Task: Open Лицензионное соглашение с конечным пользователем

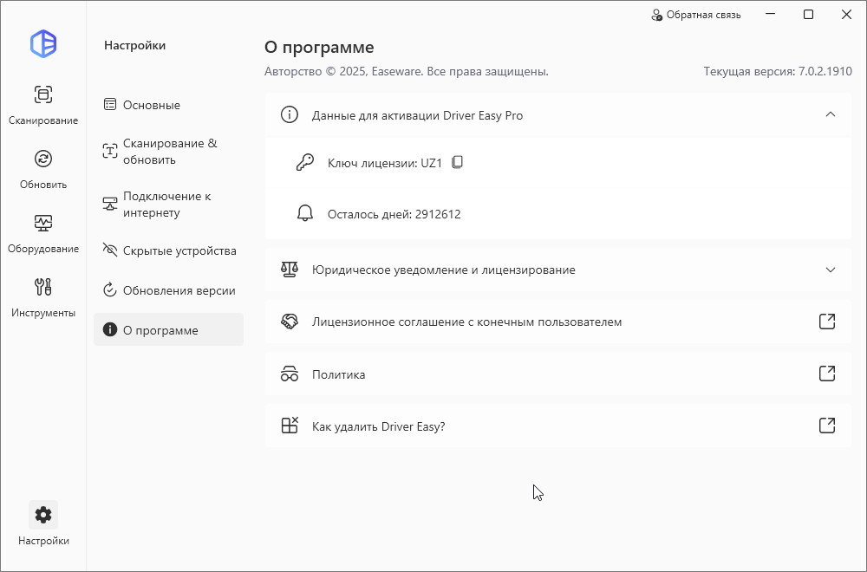Action: click(x=557, y=322)
